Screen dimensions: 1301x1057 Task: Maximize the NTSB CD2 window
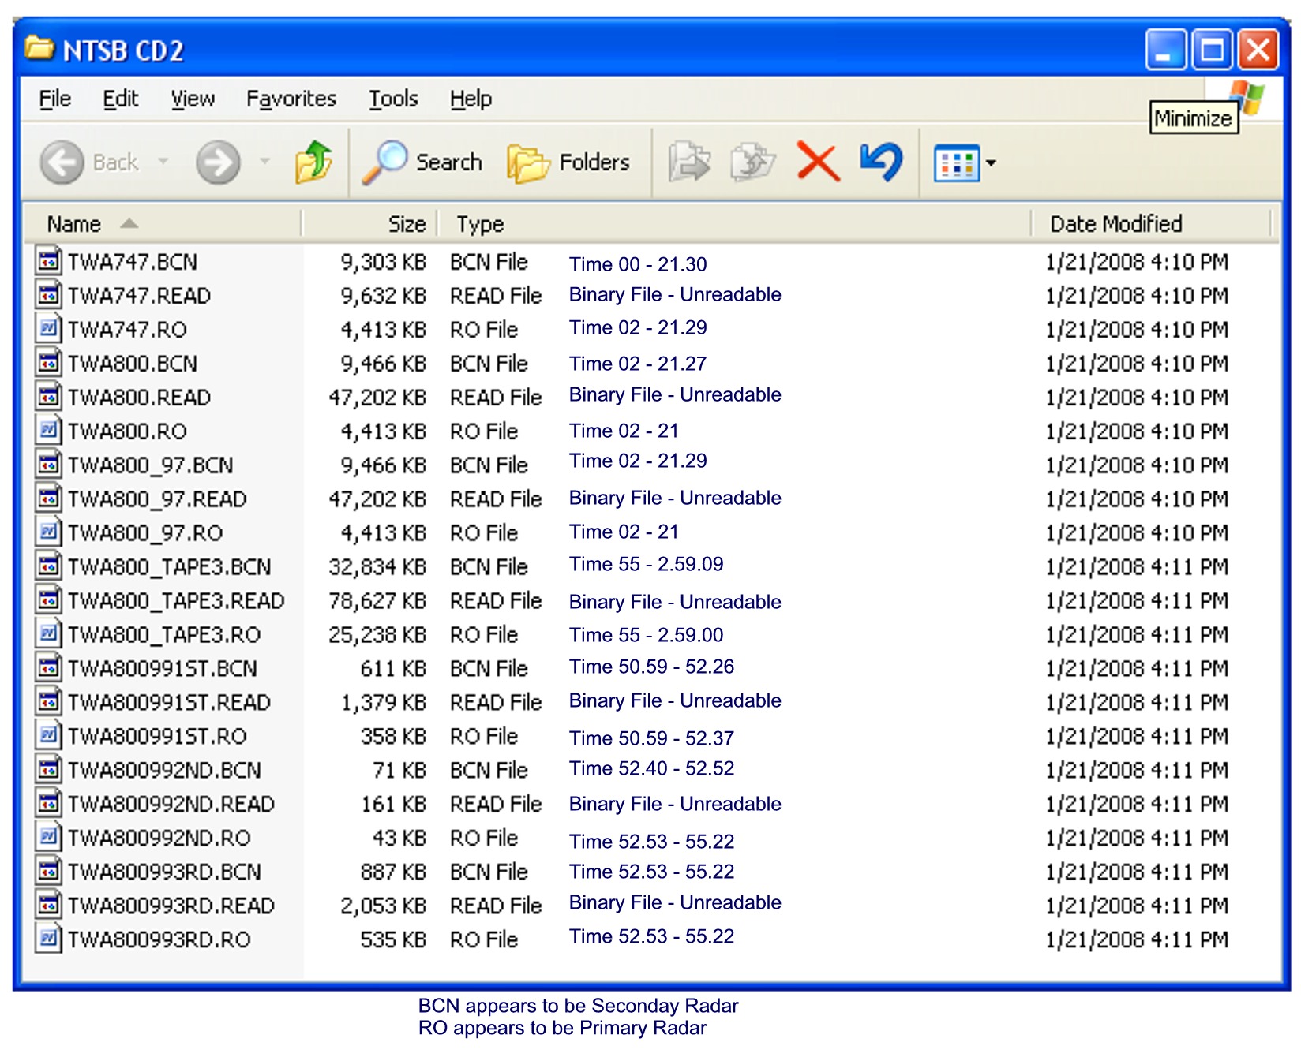tap(1212, 50)
